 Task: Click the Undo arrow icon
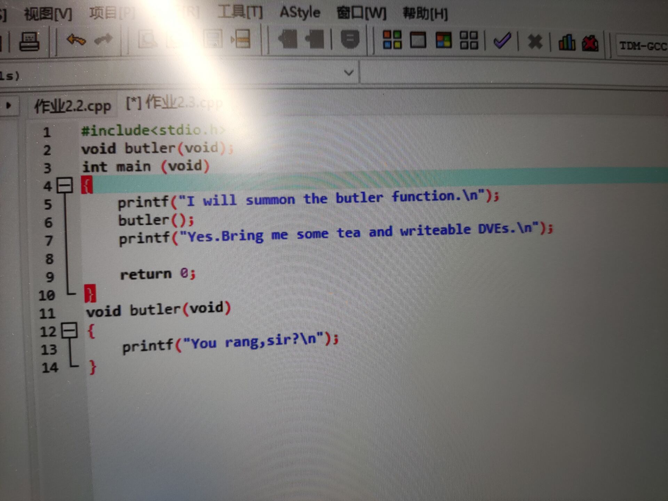76,40
